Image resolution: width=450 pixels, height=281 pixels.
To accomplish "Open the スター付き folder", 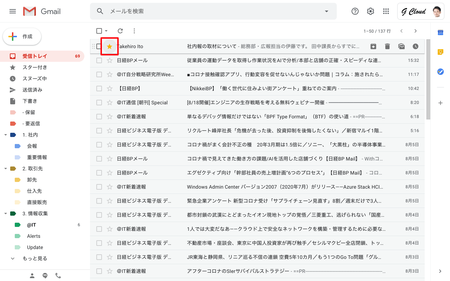I will [x=35, y=67].
